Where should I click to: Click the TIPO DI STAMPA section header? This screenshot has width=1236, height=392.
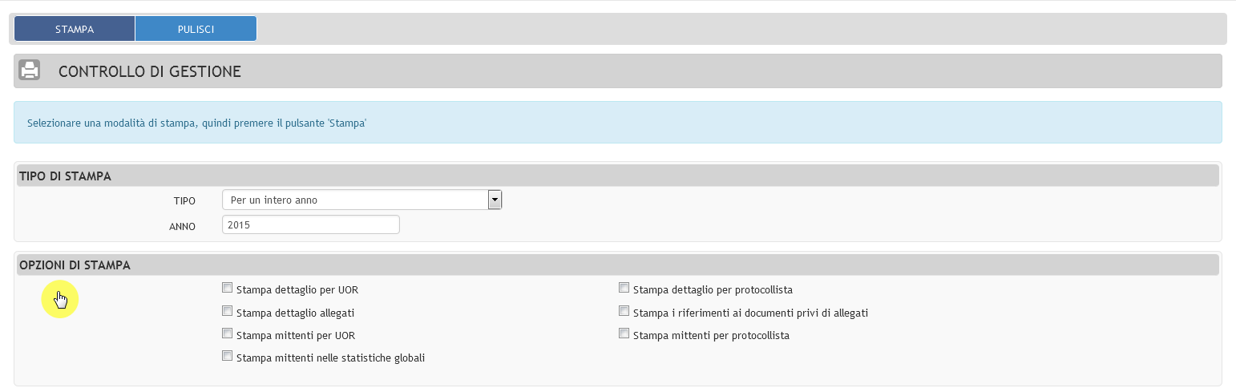pyautogui.click(x=618, y=176)
